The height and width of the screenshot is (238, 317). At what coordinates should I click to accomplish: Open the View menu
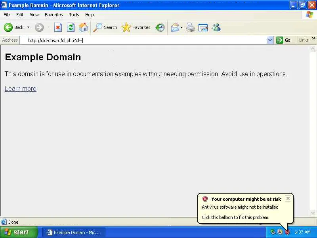click(x=34, y=15)
